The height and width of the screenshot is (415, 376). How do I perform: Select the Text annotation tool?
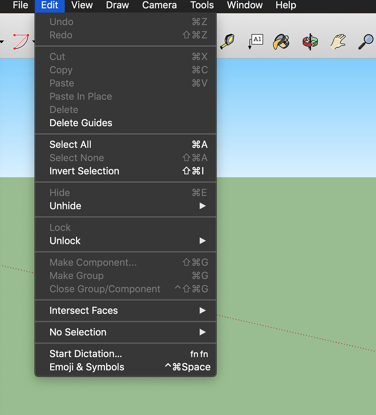pyautogui.click(x=255, y=42)
